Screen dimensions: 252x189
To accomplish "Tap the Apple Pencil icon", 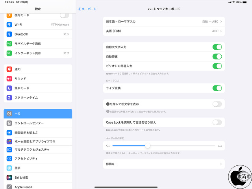I will click(x=9, y=187).
